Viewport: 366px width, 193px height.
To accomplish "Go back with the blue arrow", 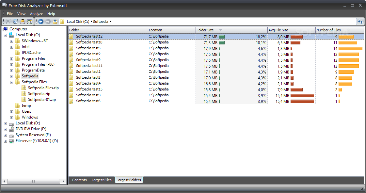I will point(41,22).
